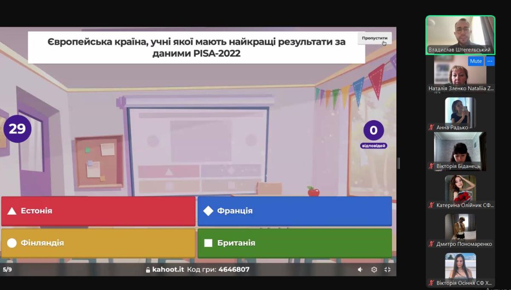This screenshot has height=290, width=511.
Task: Click the lock icon before kahoot.it
Action: click(x=148, y=270)
